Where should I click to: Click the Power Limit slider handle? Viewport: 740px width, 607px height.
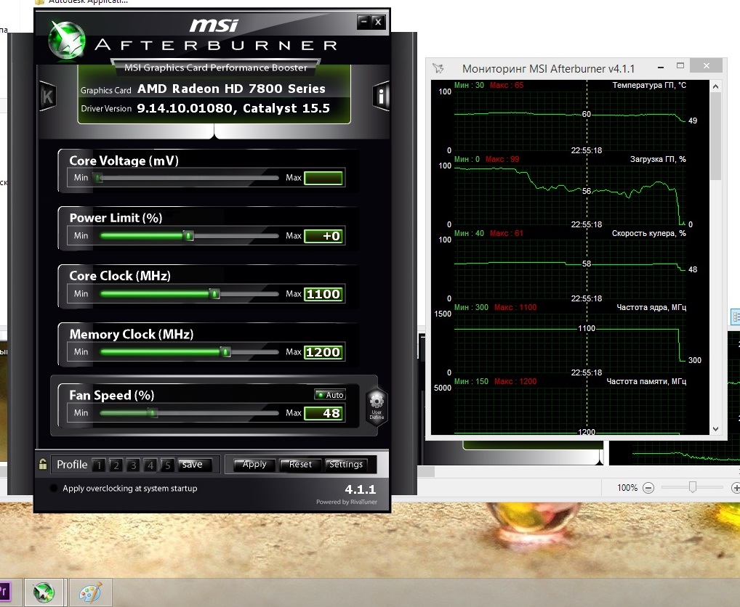188,236
